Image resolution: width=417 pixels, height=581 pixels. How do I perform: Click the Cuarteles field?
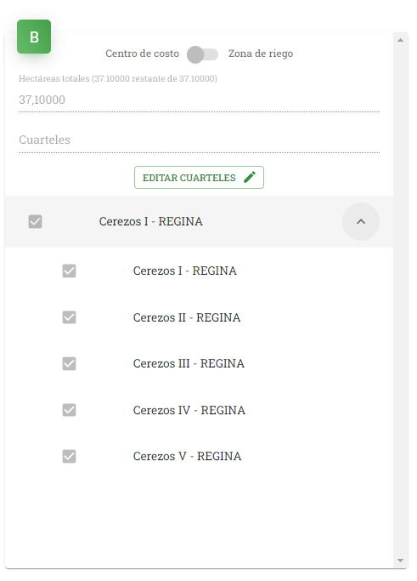[199, 140]
